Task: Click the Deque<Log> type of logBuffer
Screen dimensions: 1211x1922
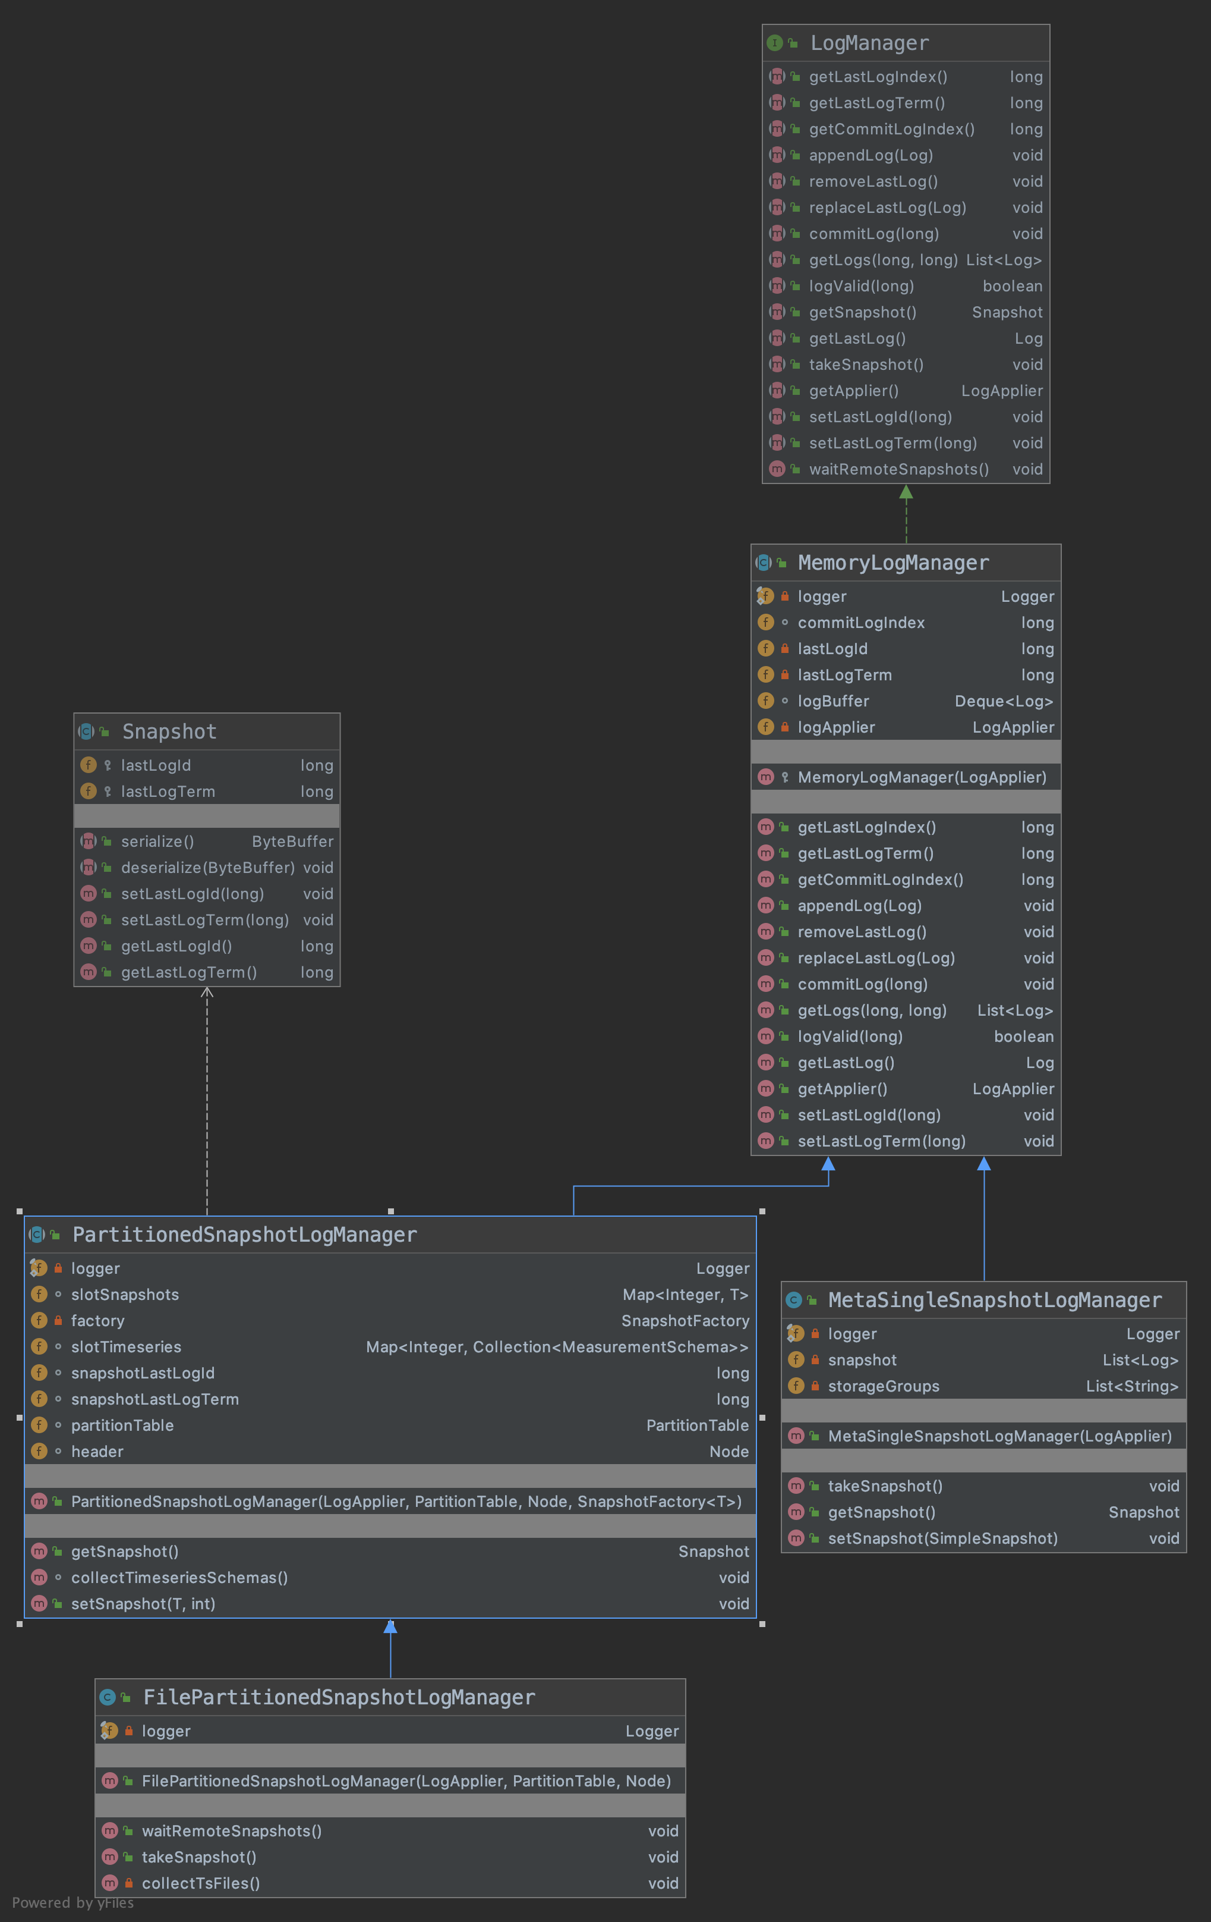Action: (1004, 701)
